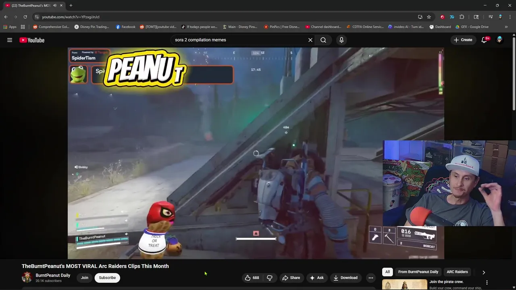The height and width of the screenshot is (290, 516).
Task: Like the video with thumbs up
Action: point(252,278)
